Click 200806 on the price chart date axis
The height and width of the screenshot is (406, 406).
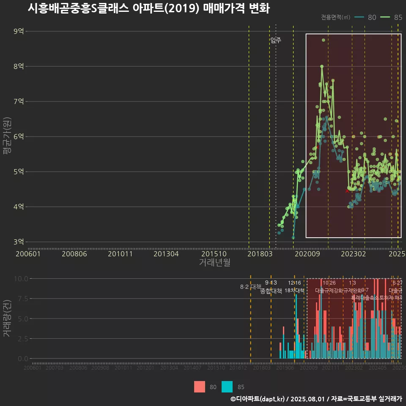click(x=74, y=254)
